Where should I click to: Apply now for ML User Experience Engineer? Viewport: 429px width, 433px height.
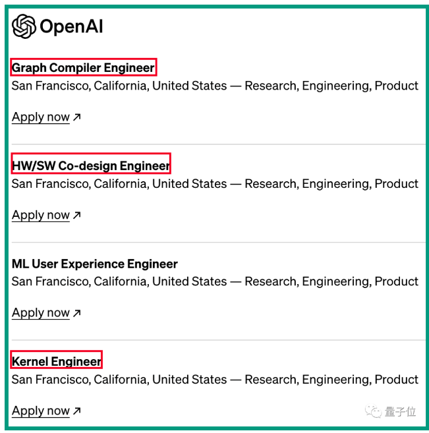tap(41, 313)
